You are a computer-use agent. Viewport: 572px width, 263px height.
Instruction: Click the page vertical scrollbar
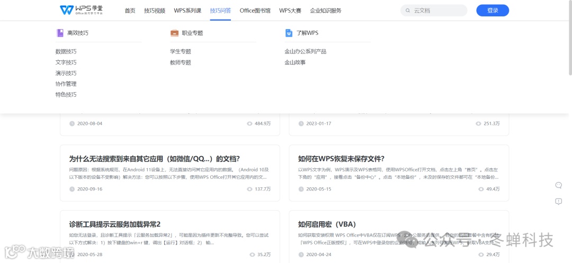(x=570, y=38)
